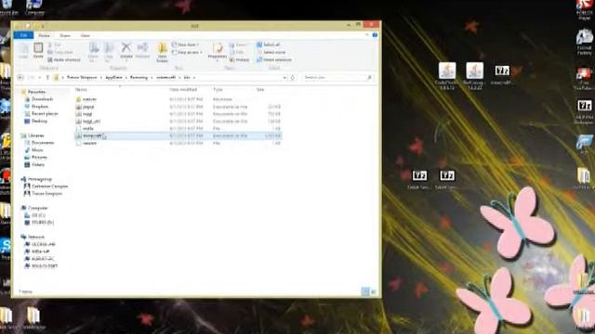Viewport: 595px width, 334px height.
Task: Open the address bar history dropdown
Action: [x=284, y=78]
